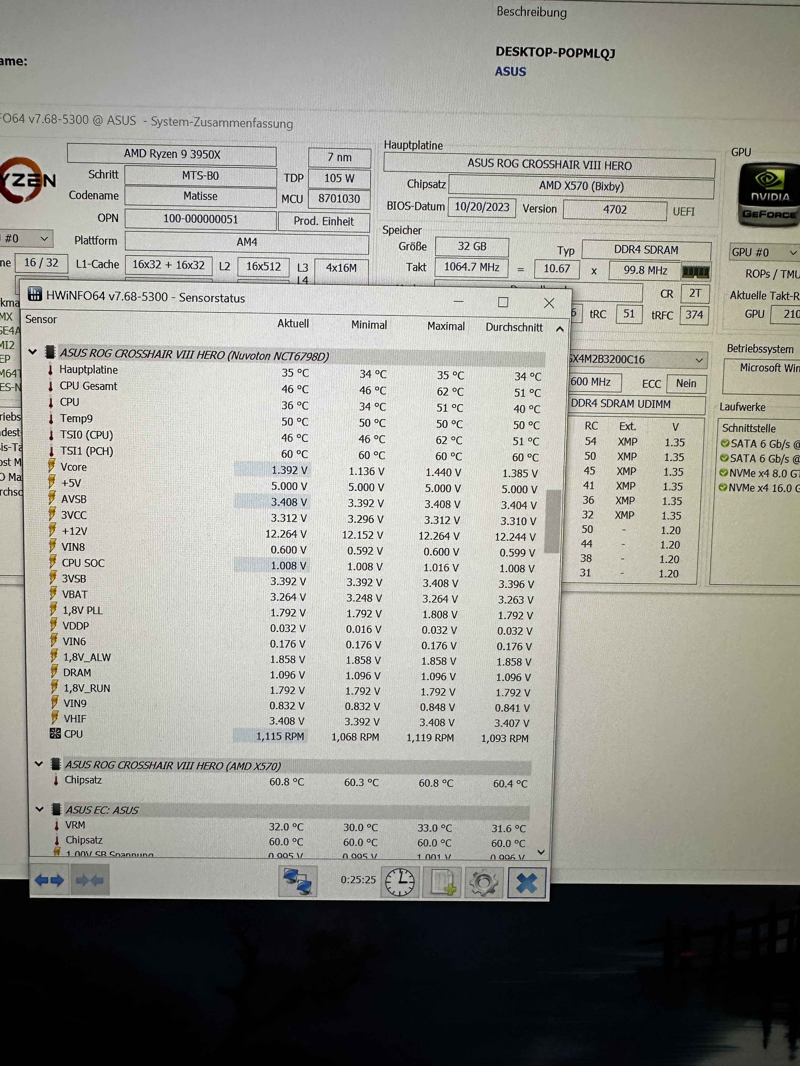
Task: Collapse the ASUS EC sensor group
Action: [x=40, y=809]
